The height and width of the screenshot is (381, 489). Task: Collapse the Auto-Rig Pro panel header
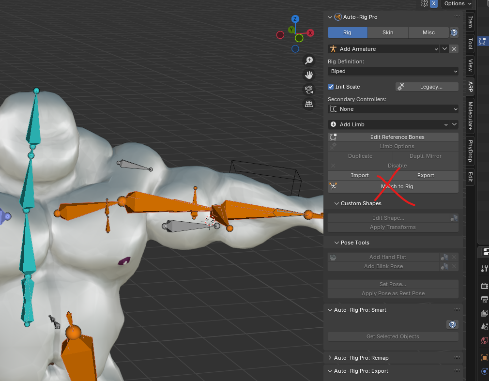(x=330, y=17)
